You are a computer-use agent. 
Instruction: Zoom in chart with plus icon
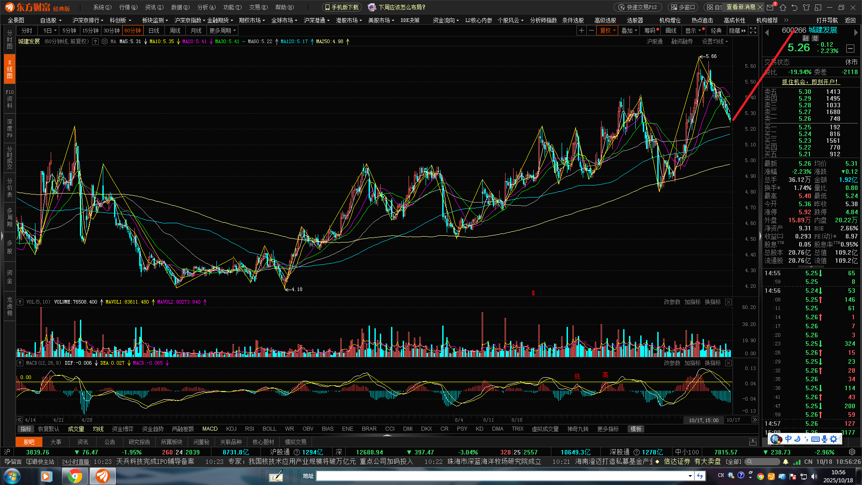[x=581, y=31]
